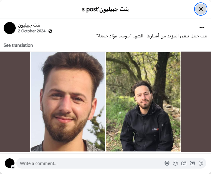
Task: Open the page's black profile picture
Action: click(10, 28)
